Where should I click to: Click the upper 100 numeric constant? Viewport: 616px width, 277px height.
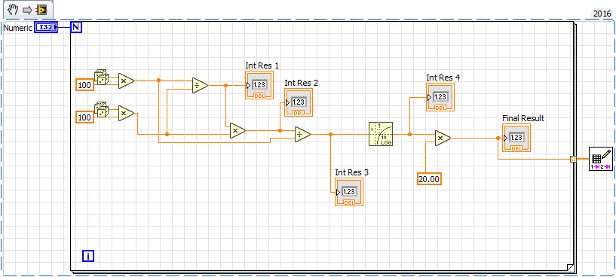85,85
